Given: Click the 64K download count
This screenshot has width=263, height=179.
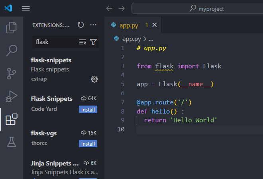Looking at the screenshot, I should click(92, 98).
